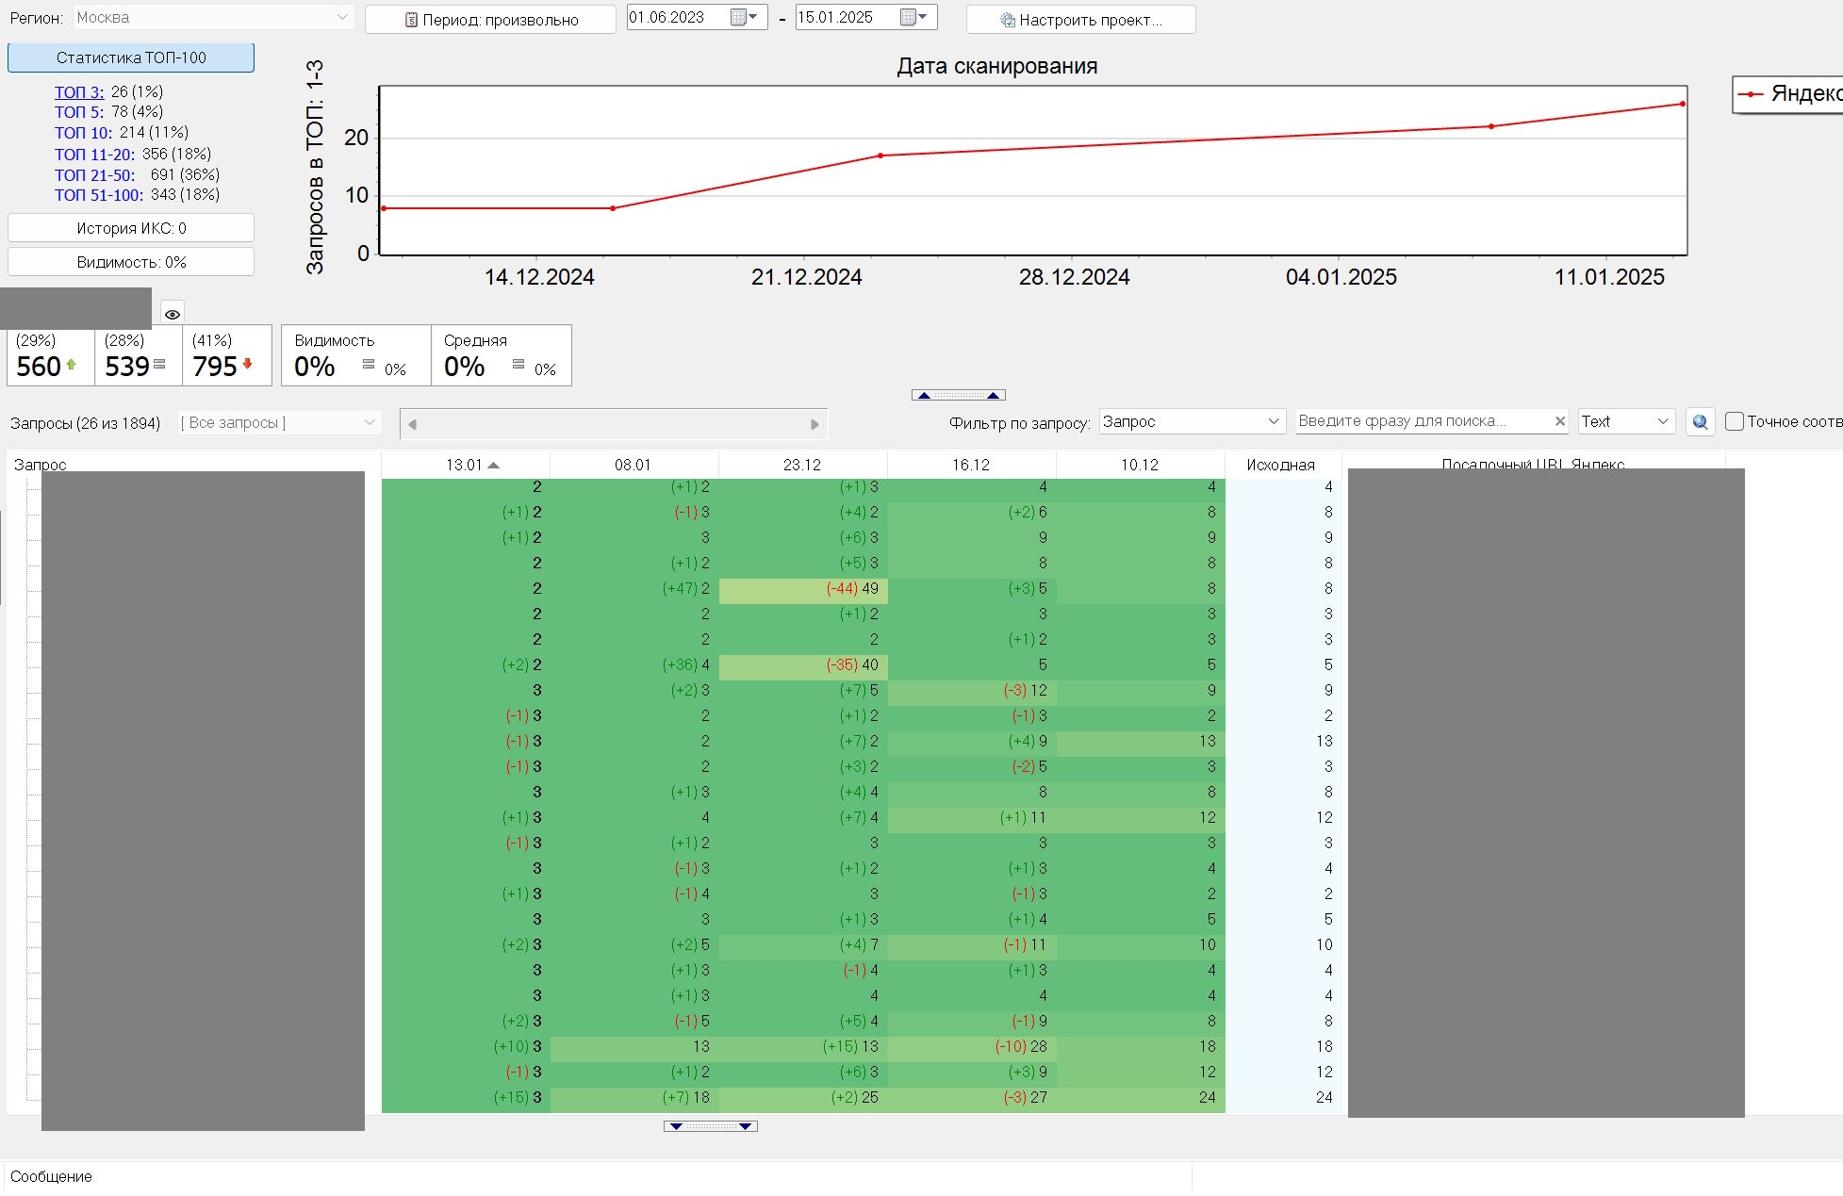Screen dimensions: 1843x1196
Task: Expand lower panel using bottom splitter arrows
Action: (711, 1126)
